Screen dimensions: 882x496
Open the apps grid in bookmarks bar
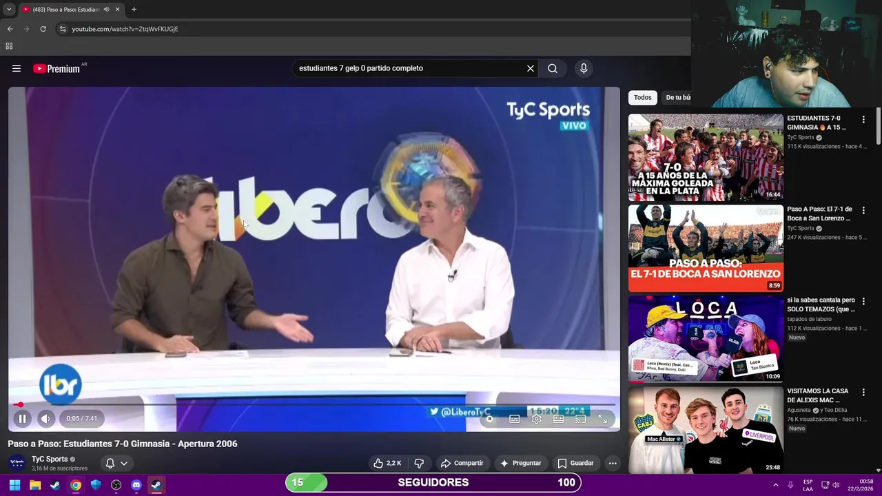(x=9, y=46)
